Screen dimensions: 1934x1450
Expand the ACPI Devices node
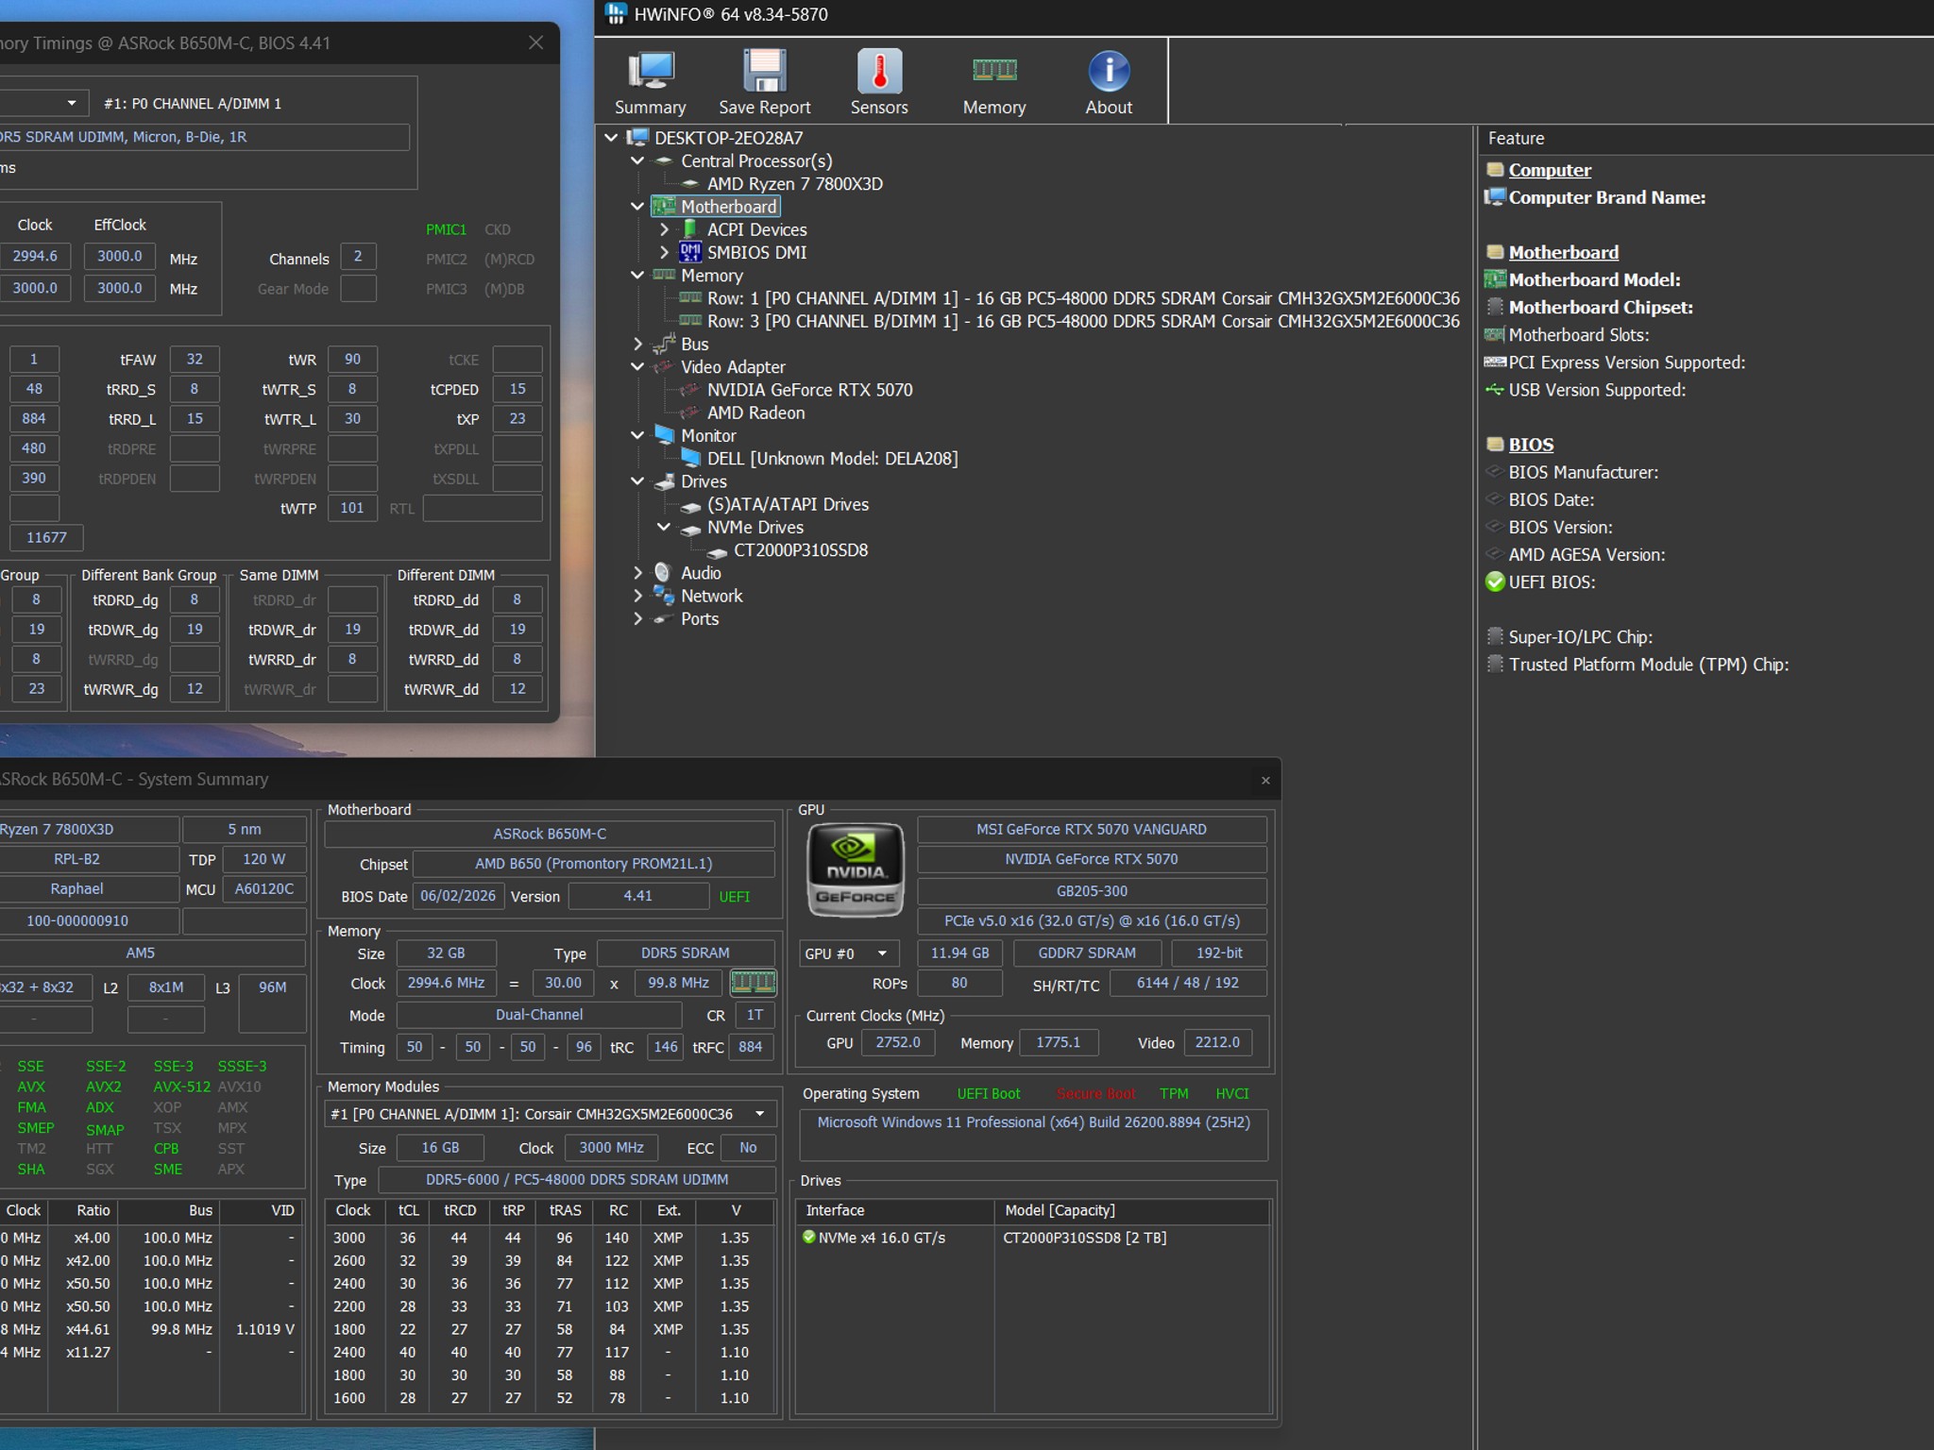pos(664,229)
